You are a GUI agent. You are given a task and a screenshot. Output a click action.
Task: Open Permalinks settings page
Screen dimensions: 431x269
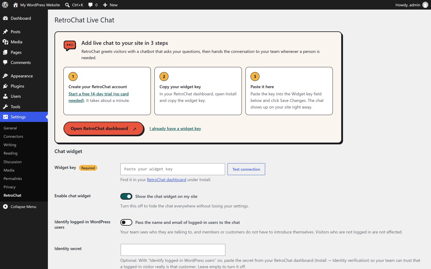coord(13,178)
